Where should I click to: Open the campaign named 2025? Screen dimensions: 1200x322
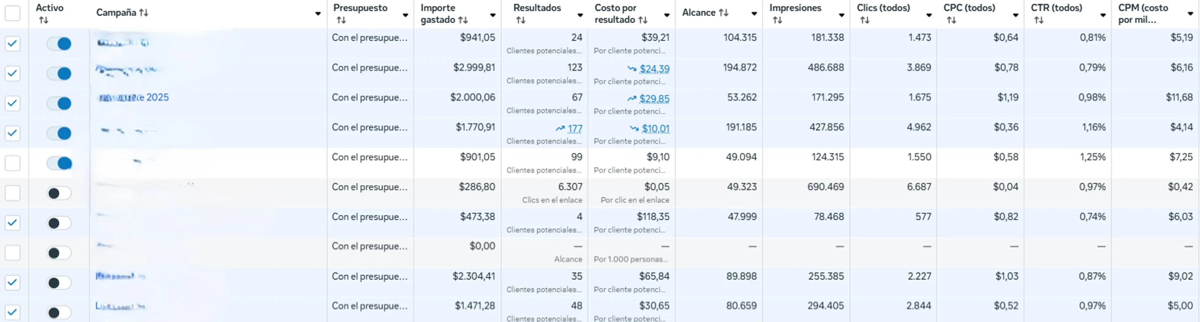coord(134,97)
